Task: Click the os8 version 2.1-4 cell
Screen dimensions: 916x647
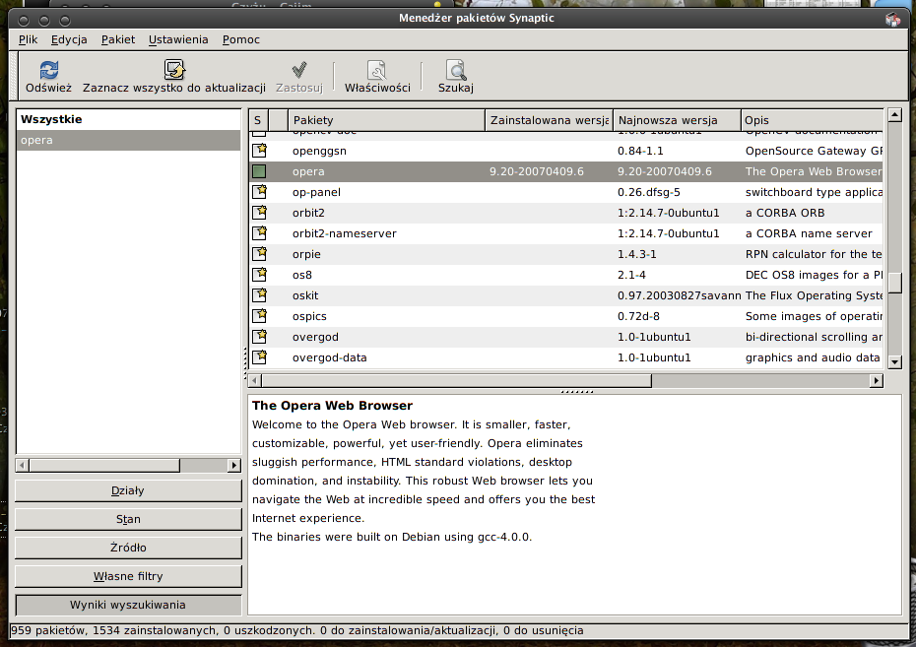Action: tap(631, 275)
